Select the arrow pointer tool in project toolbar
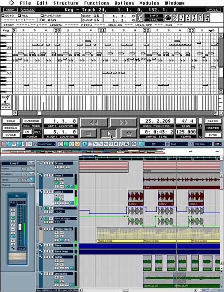The height and width of the screenshot is (292, 224). 85,144
